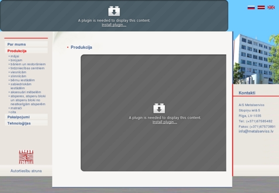The image size is (279, 193).
Task: Open the Produkcija menu section
Action: tap(17, 51)
